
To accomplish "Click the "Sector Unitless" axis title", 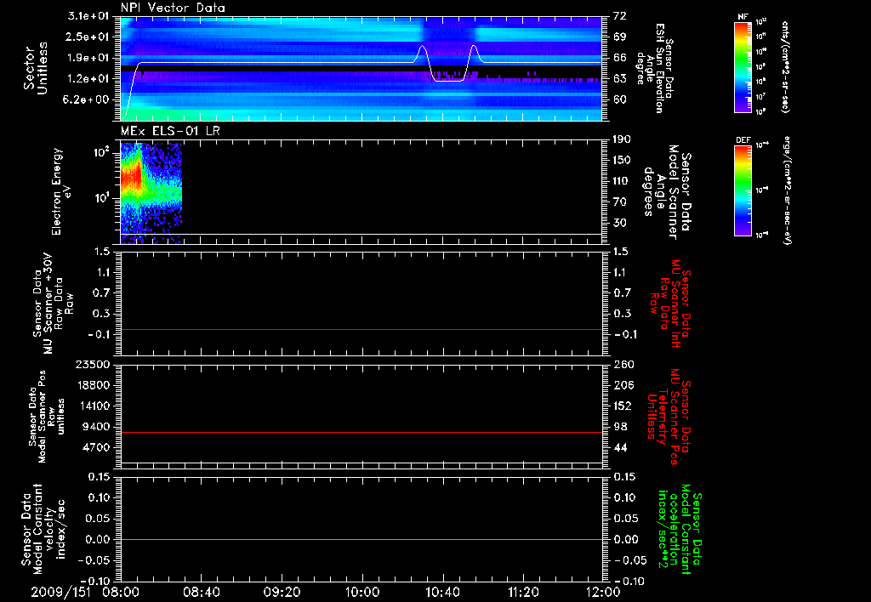I will (x=36, y=68).
